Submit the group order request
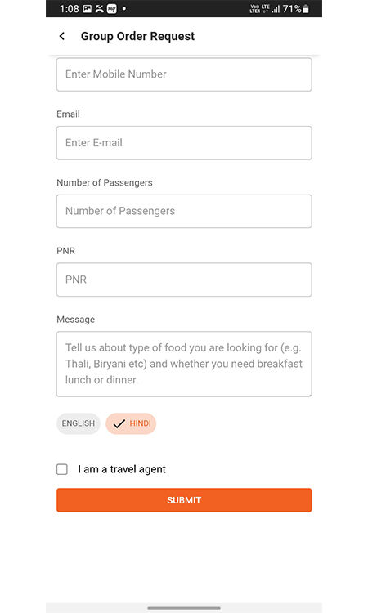The height and width of the screenshot is (613, 368). (184, 500)
